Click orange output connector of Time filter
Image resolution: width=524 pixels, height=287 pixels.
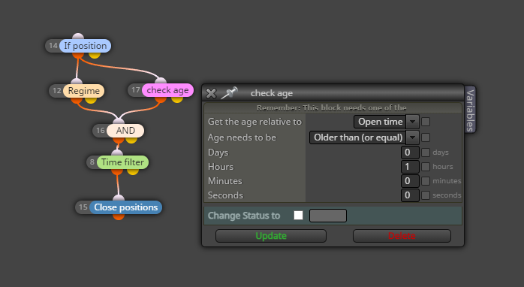point(117,171)
